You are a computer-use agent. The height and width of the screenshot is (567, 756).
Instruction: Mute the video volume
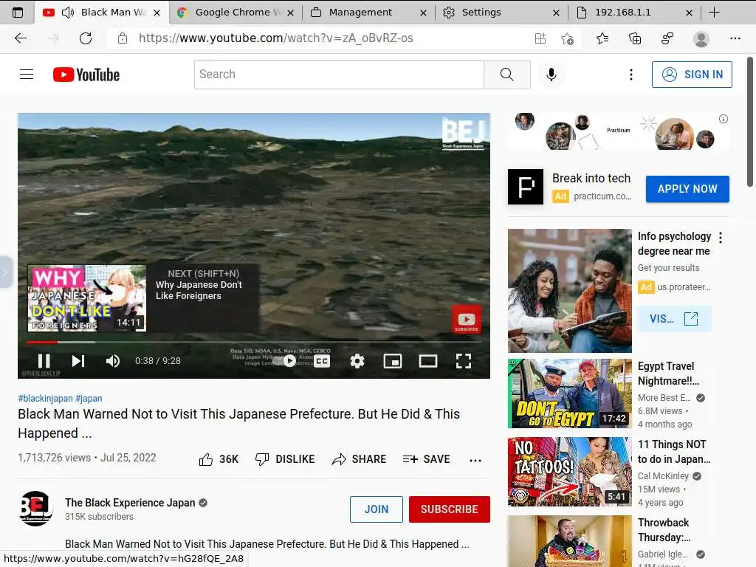113,360
